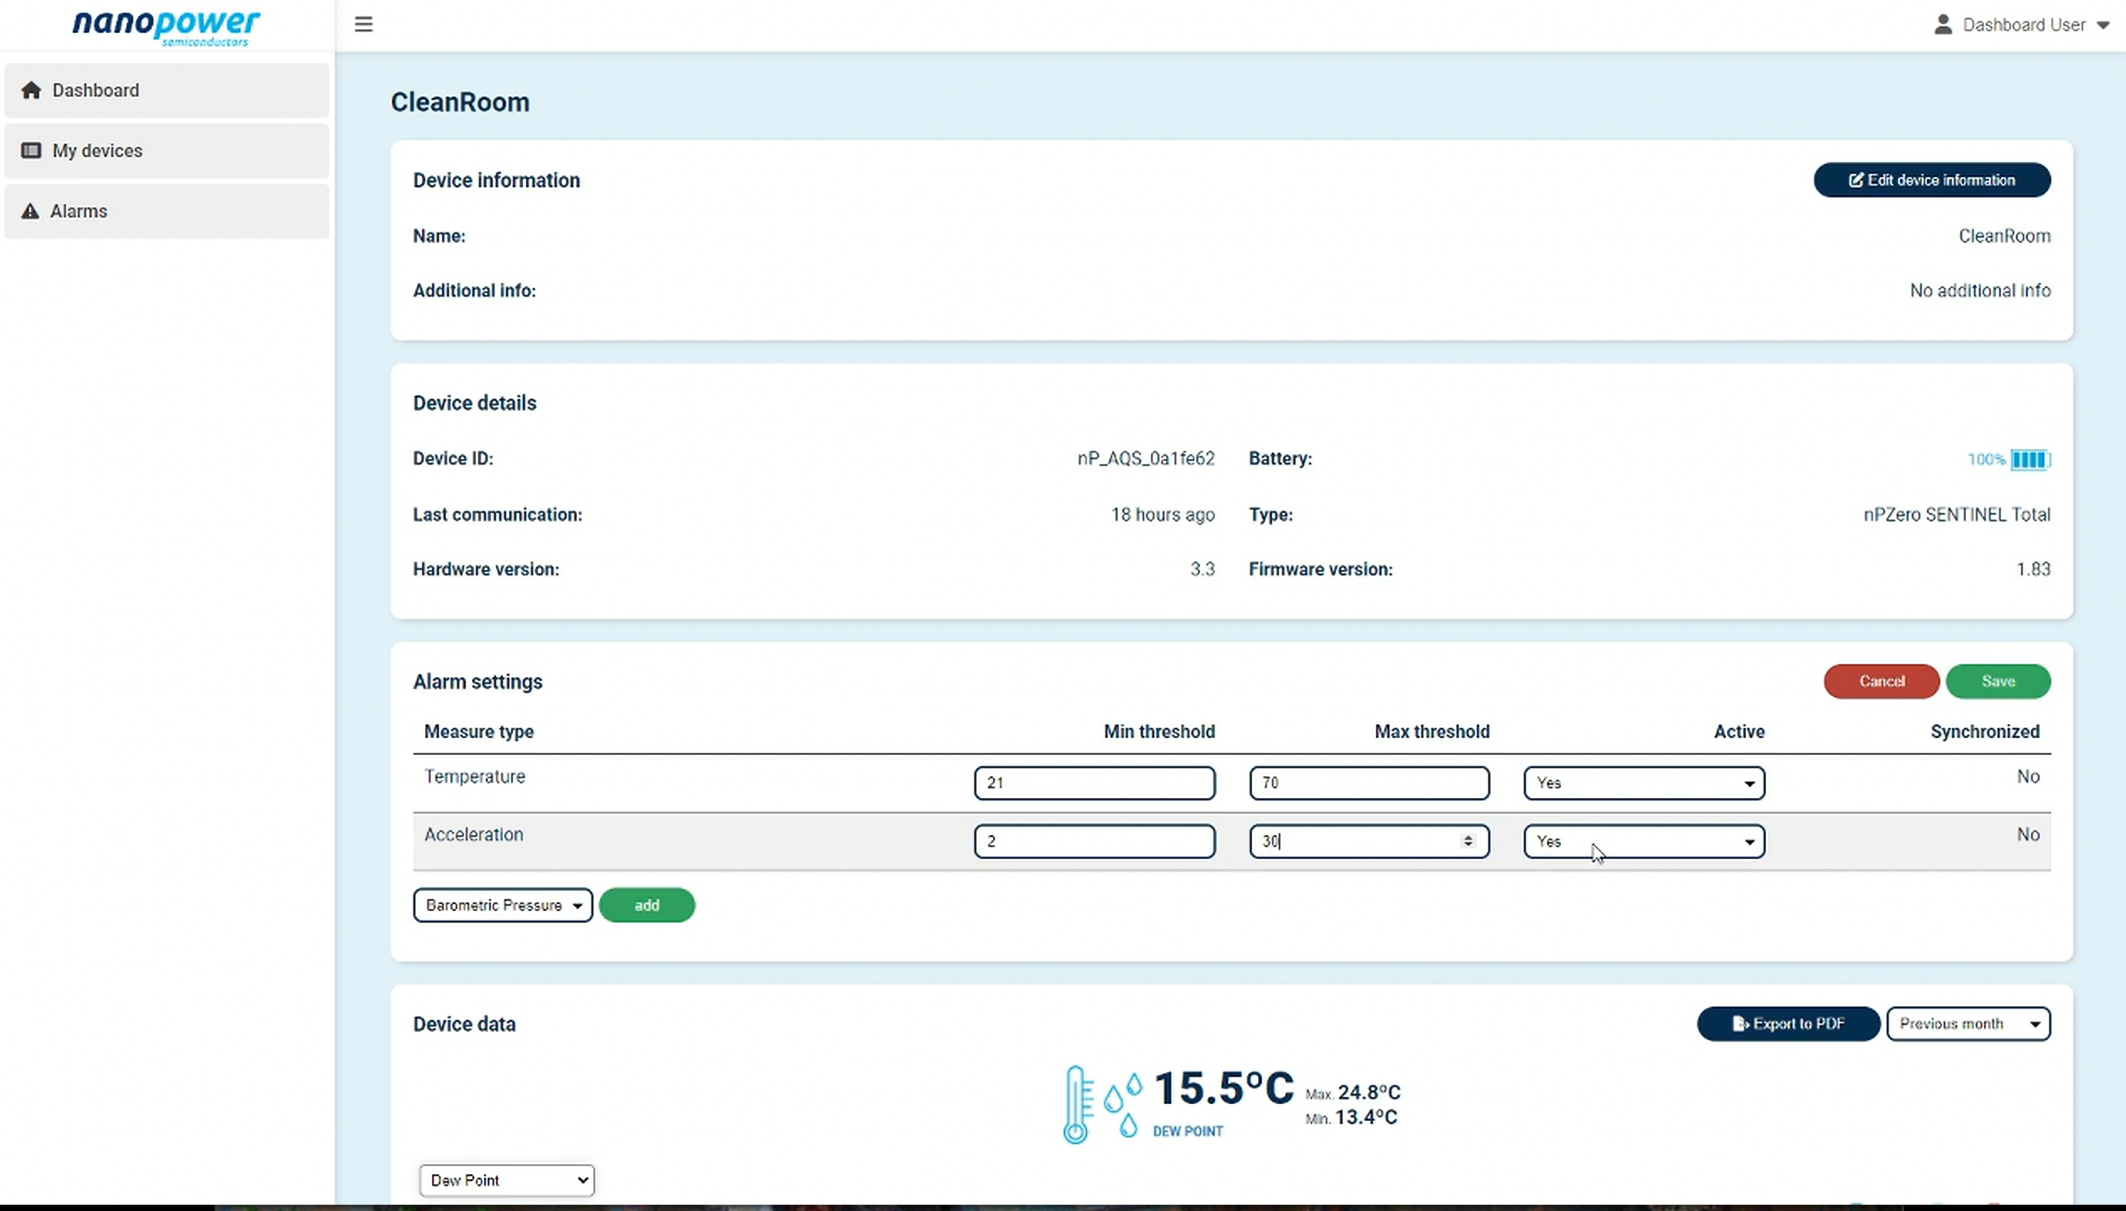Click the firmware version 1.83 value
The image size is (2126, 1211).
point(2033,569)
